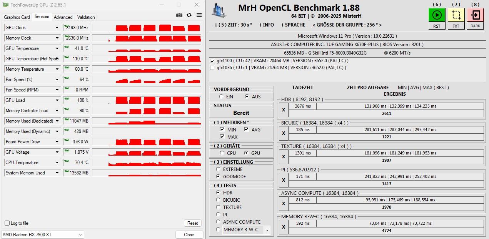Decrease group size with the left arrow

coord(314,25)
